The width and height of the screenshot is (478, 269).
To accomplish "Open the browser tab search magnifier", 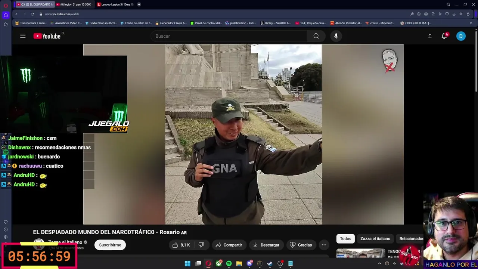I will pos(448,4).
